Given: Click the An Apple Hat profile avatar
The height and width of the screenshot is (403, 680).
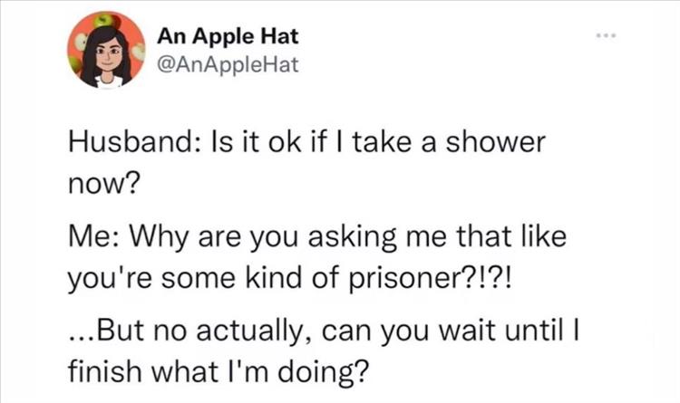Looking at the screenshot, I should 105,50.
